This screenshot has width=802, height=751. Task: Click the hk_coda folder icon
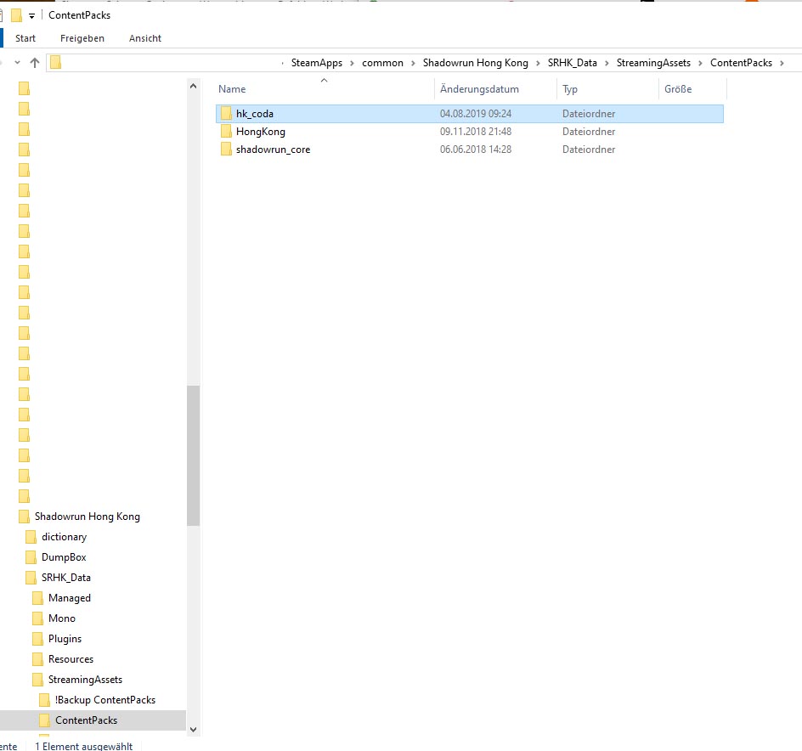point(226,114)
